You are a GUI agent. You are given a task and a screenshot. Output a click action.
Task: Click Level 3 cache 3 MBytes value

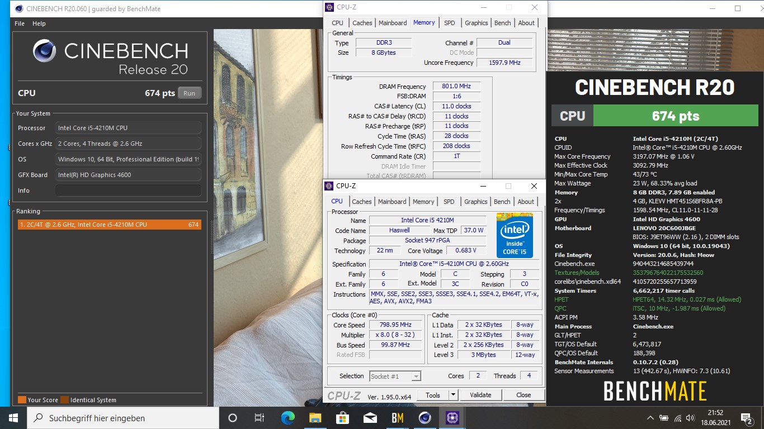[x=484, y=355]
